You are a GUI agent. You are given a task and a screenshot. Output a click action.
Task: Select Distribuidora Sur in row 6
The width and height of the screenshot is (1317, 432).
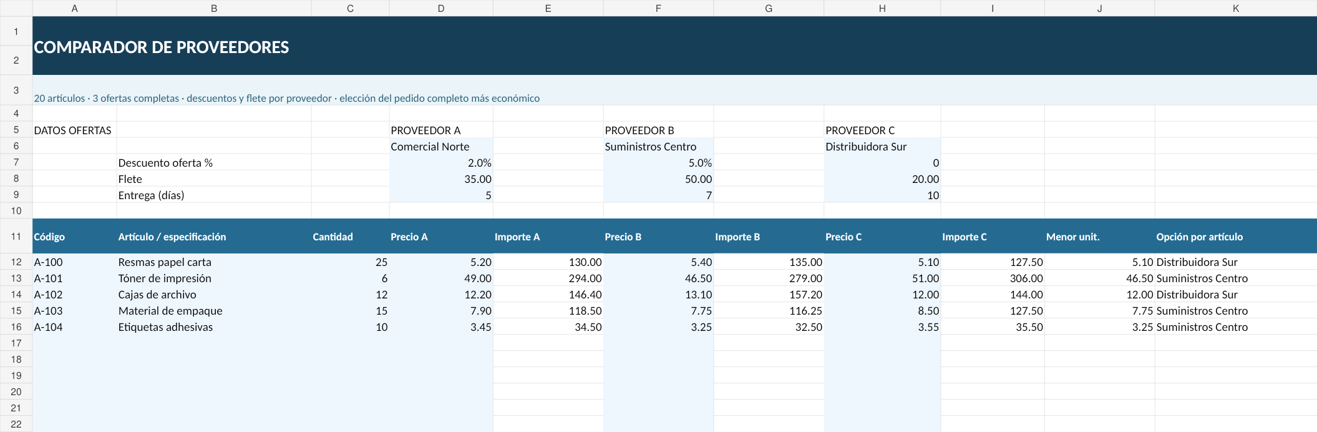pyautogui.click(x=882, y=146)
